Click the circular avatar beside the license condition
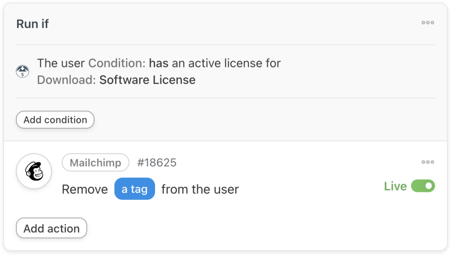Viewport: 451px width, 255px height. [x=22, y=71]
